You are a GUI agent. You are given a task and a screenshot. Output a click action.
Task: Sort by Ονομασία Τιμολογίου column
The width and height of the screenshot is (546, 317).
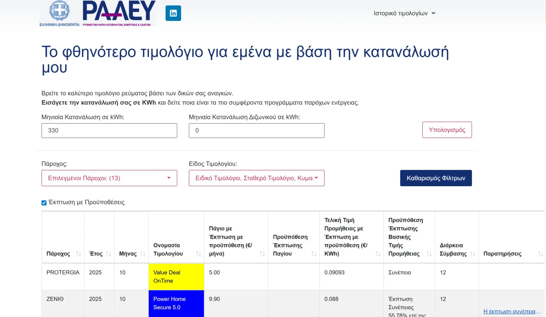pos(199,254)
